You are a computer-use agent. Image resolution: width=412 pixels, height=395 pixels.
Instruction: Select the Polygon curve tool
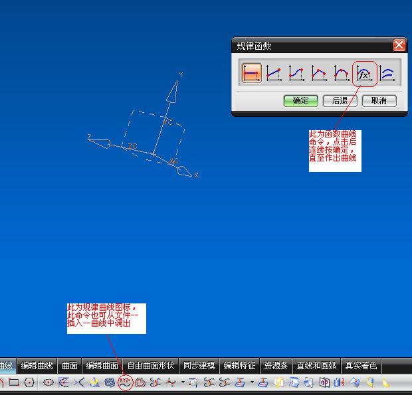[29, 382]
